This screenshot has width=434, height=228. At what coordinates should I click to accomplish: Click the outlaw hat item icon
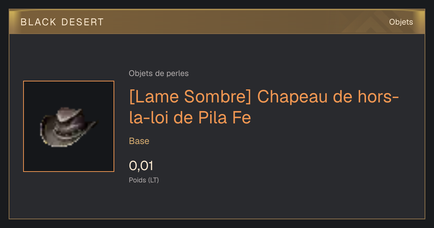point(68,127)
